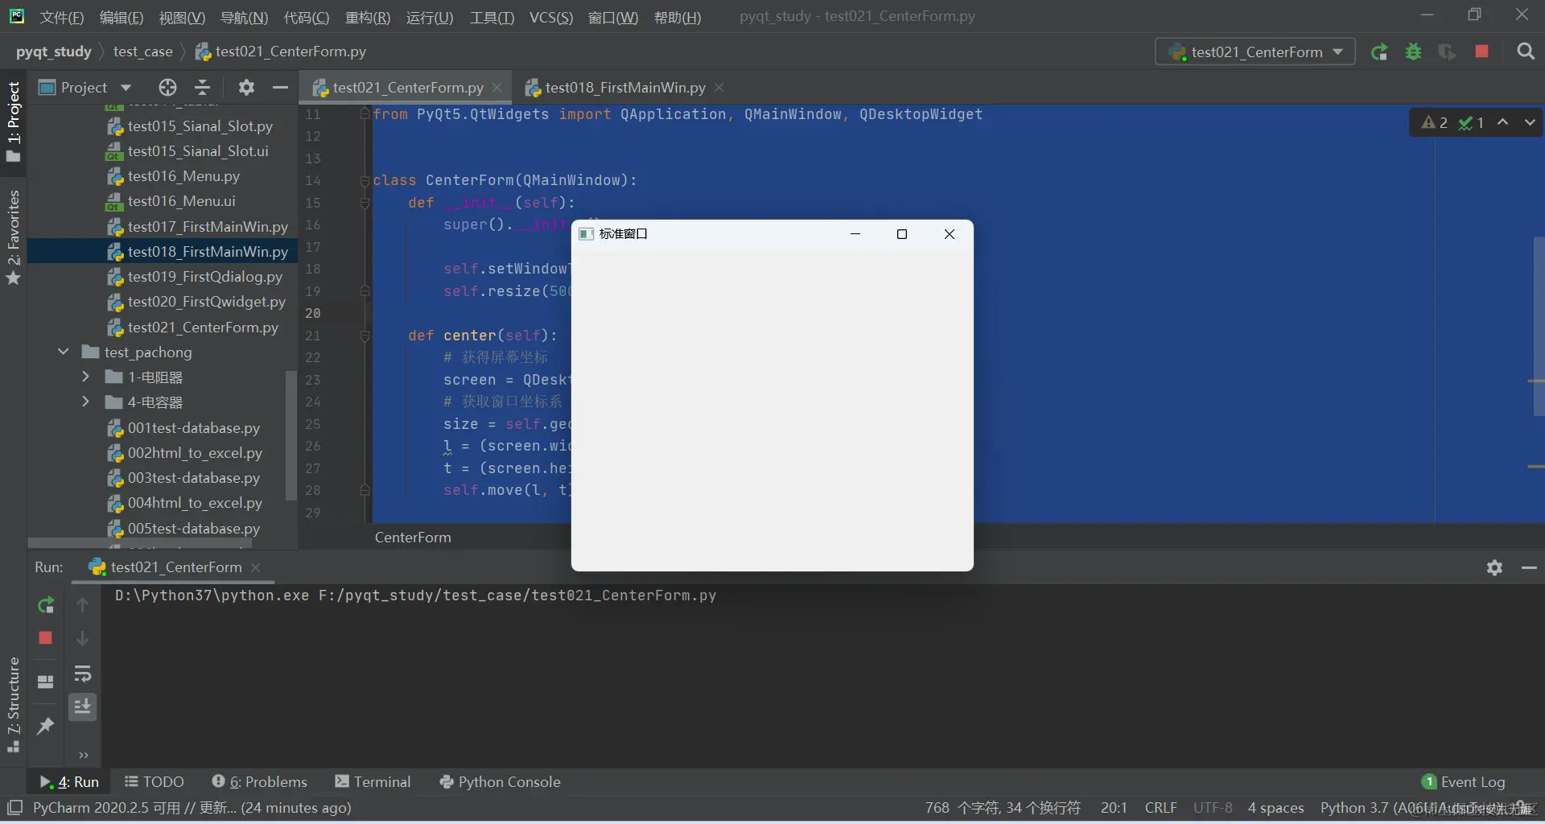Screen dimensions: 1545x824
Task: Pin the Run tab
Action: pos(46,725)
